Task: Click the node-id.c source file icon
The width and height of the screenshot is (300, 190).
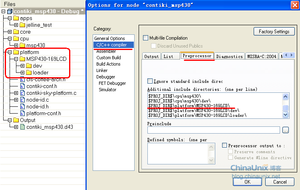Action: (22, 100)
